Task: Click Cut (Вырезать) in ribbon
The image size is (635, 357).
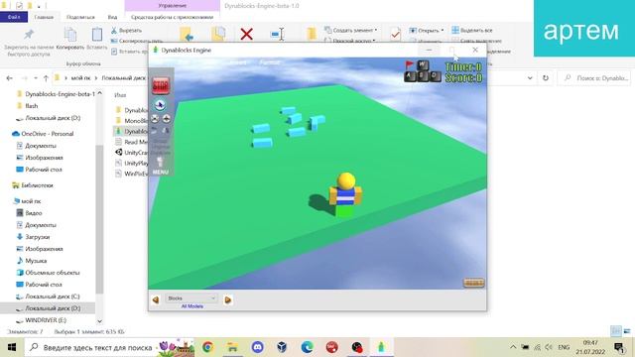Action: click(126, 31)
